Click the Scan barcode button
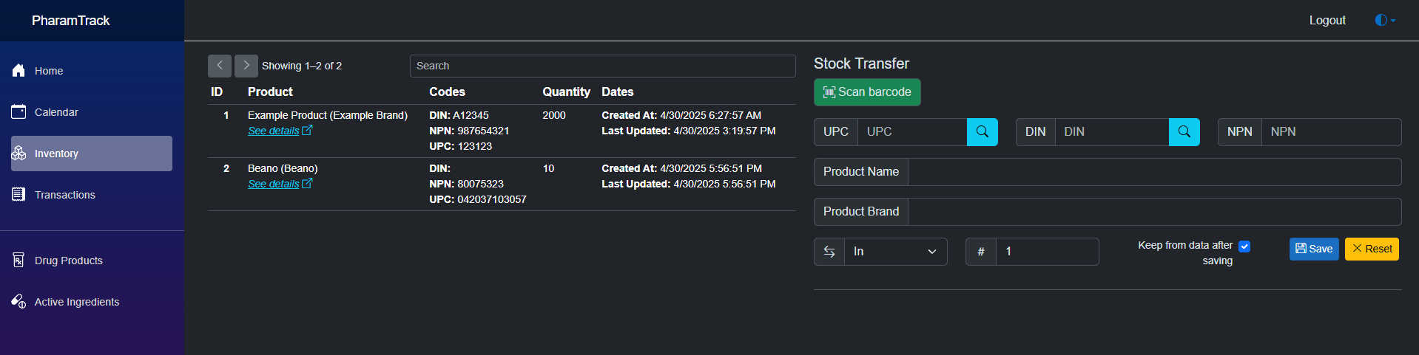Image resolution: width=1419 pixels, height=355 pixels. (867, 92)
